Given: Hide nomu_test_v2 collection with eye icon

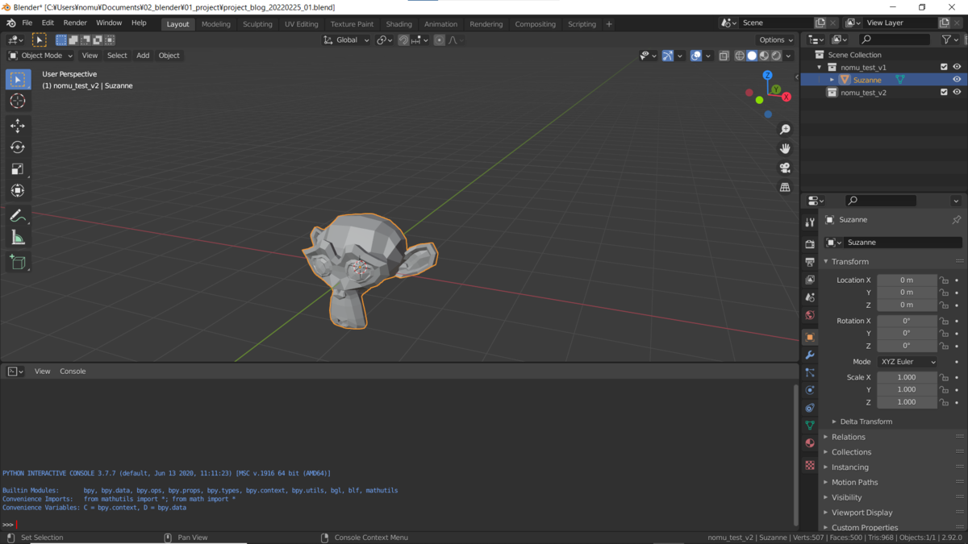Looking at the screenshot, I should pyautogui.click(x=957, y=93).
